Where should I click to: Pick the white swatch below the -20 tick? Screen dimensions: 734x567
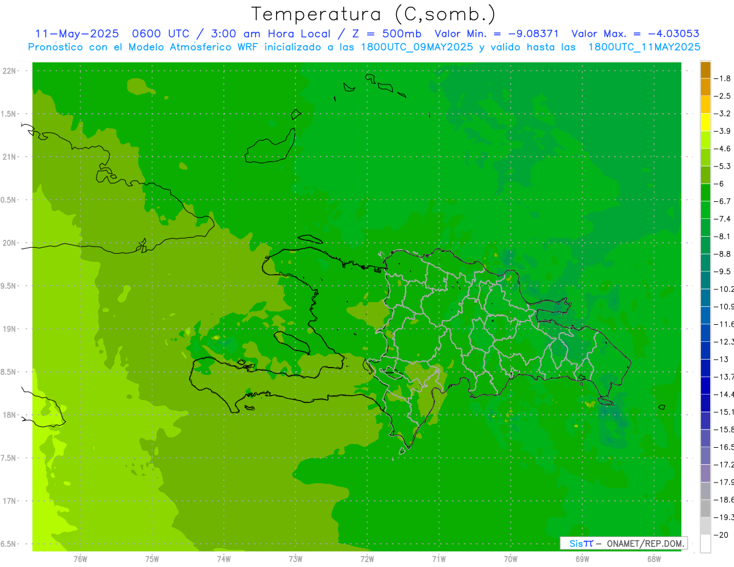[705, 544]
